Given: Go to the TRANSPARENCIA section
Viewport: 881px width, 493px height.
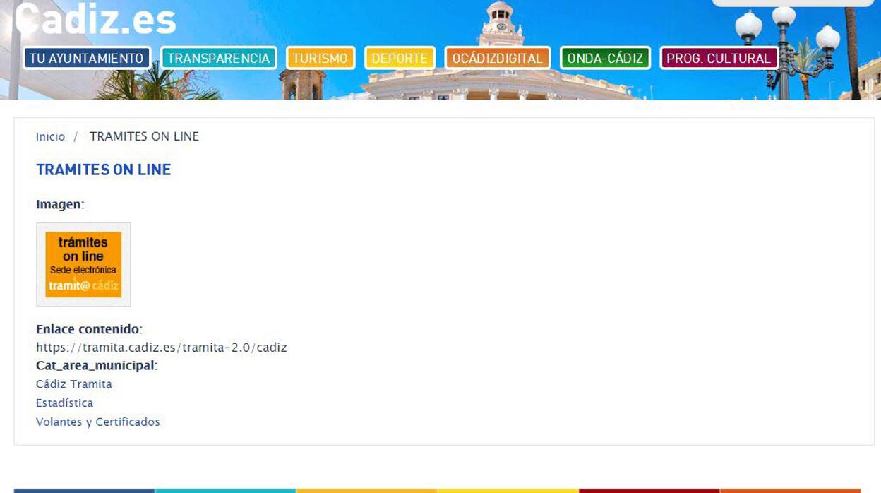Looking at the screenshot, I should pos(218,58).
